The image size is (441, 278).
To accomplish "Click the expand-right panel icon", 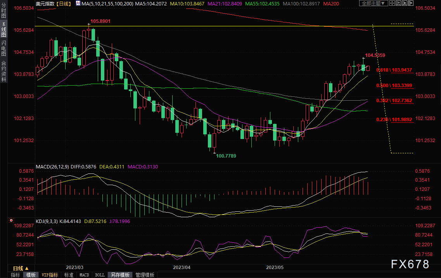I will tap(411, 3).
